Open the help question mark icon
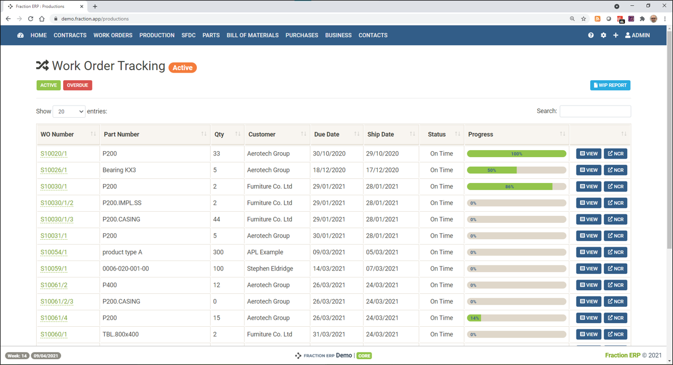 [591, 36]
